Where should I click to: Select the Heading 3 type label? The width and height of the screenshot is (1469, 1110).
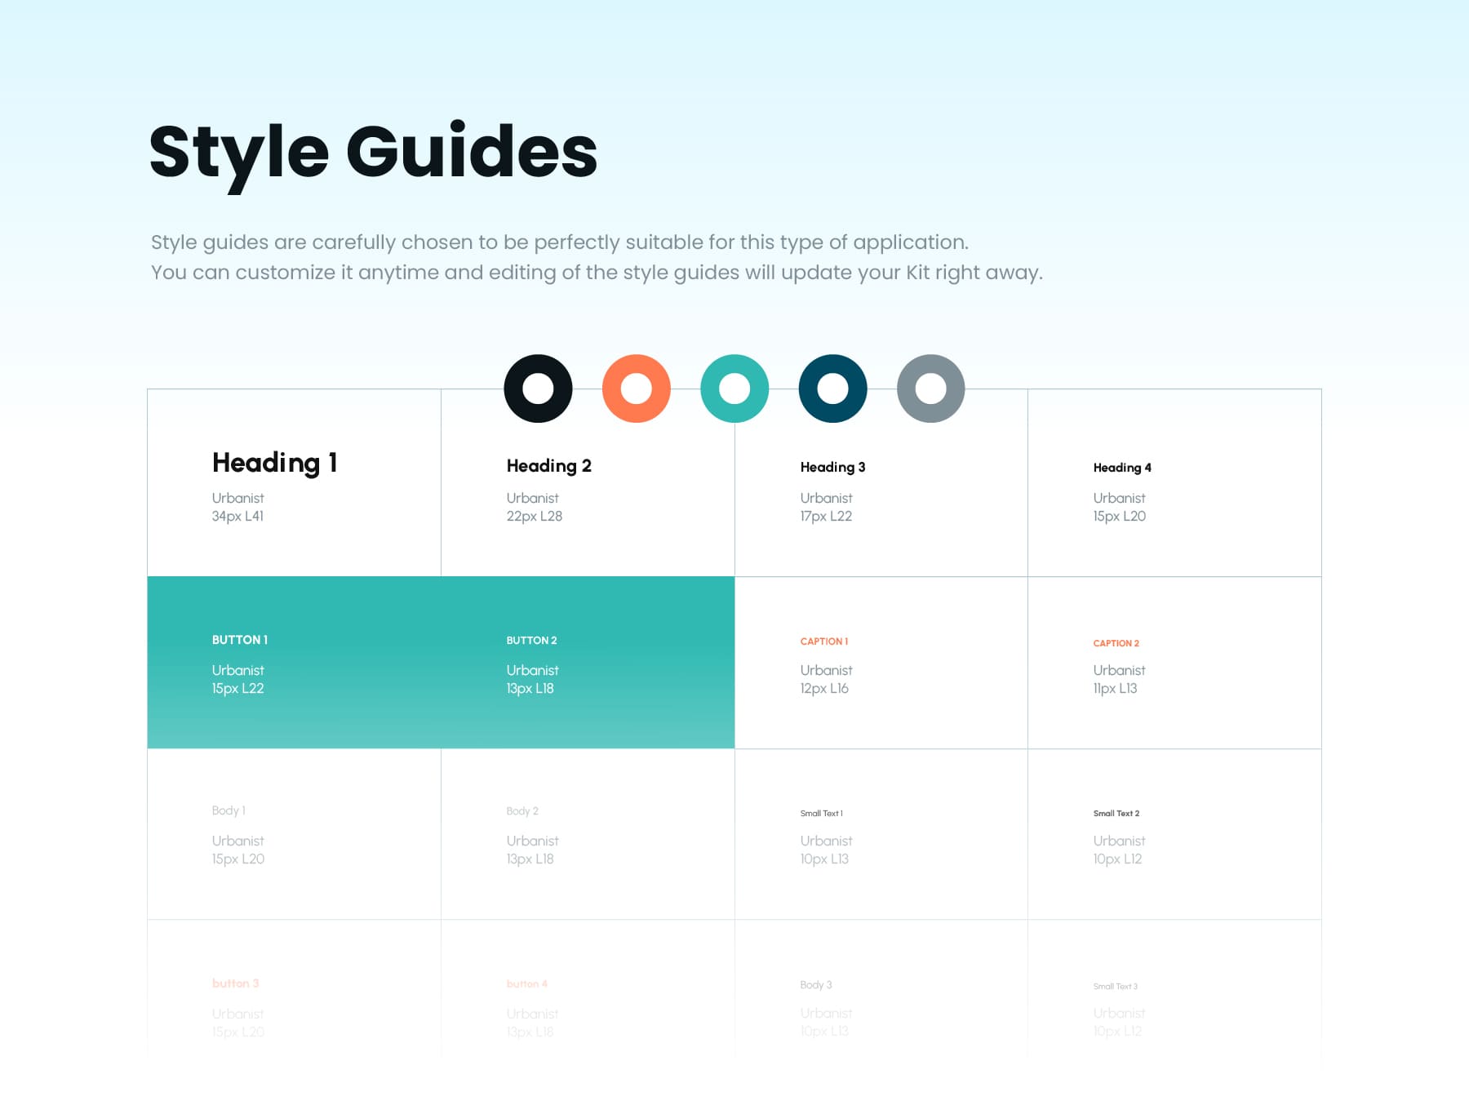[x=832, y=467]
